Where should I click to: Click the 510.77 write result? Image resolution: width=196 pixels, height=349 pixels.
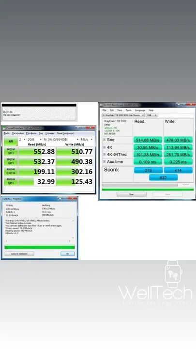tap(75, 151)
